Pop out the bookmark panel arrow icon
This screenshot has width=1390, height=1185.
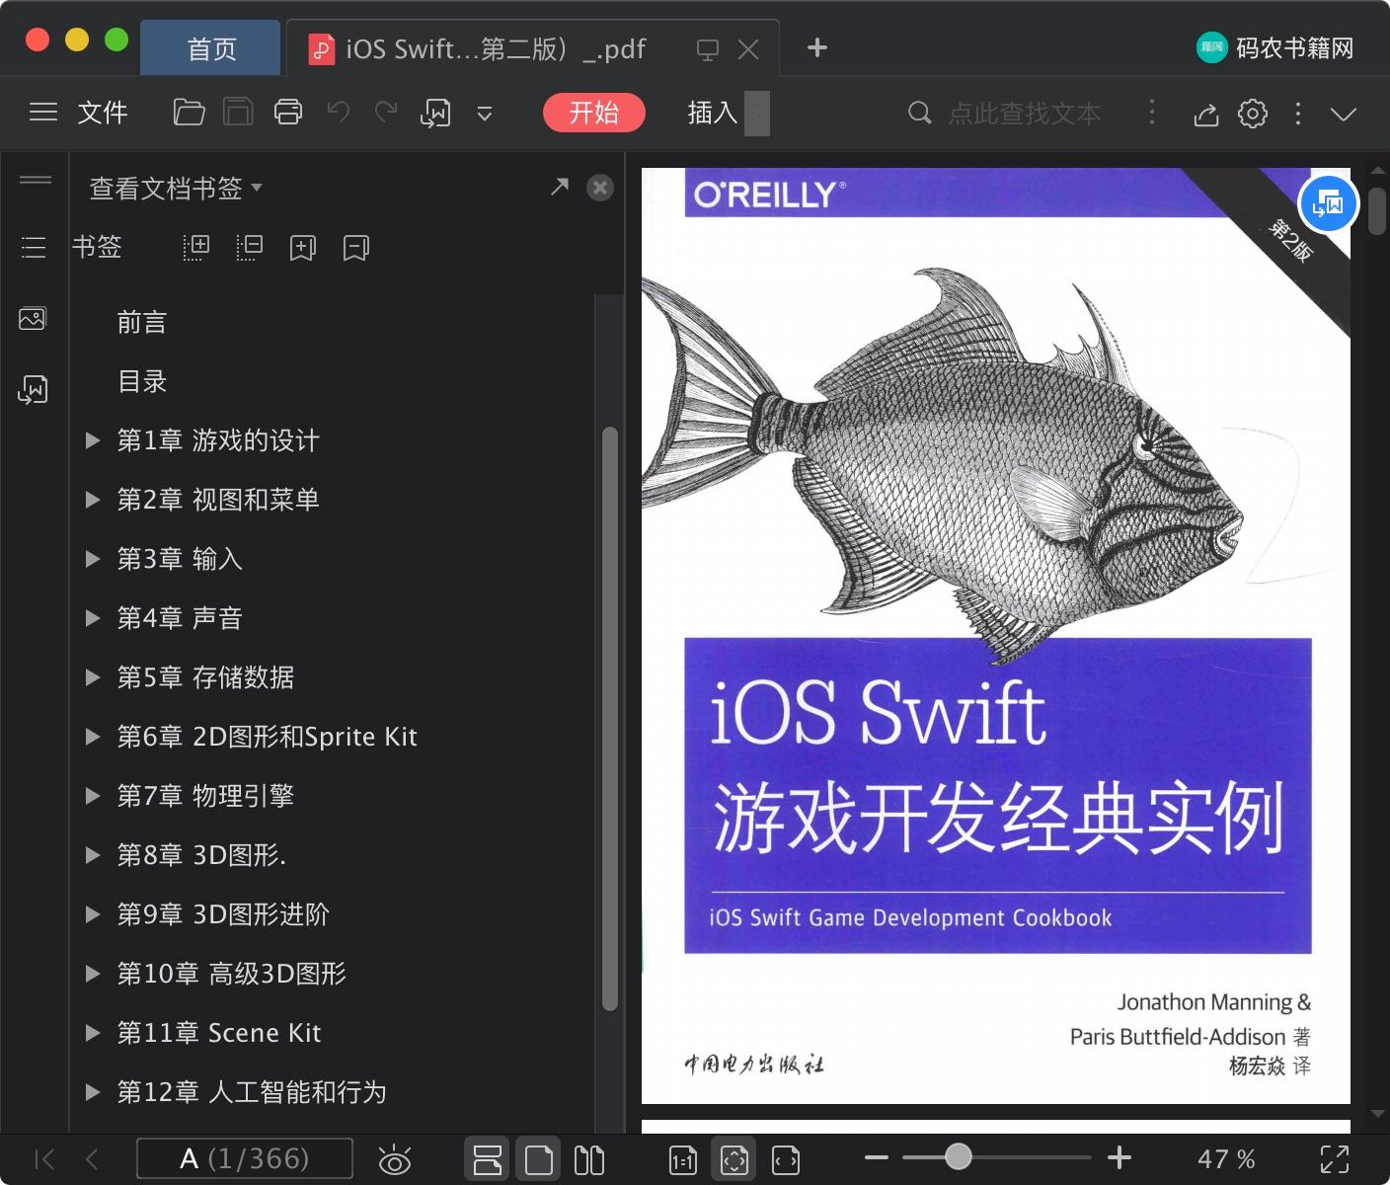pyautogui.click(x=560, y=187)
